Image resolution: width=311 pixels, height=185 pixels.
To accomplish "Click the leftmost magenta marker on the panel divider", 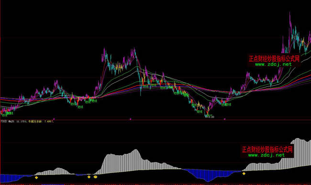I will [x=54, y=119].
